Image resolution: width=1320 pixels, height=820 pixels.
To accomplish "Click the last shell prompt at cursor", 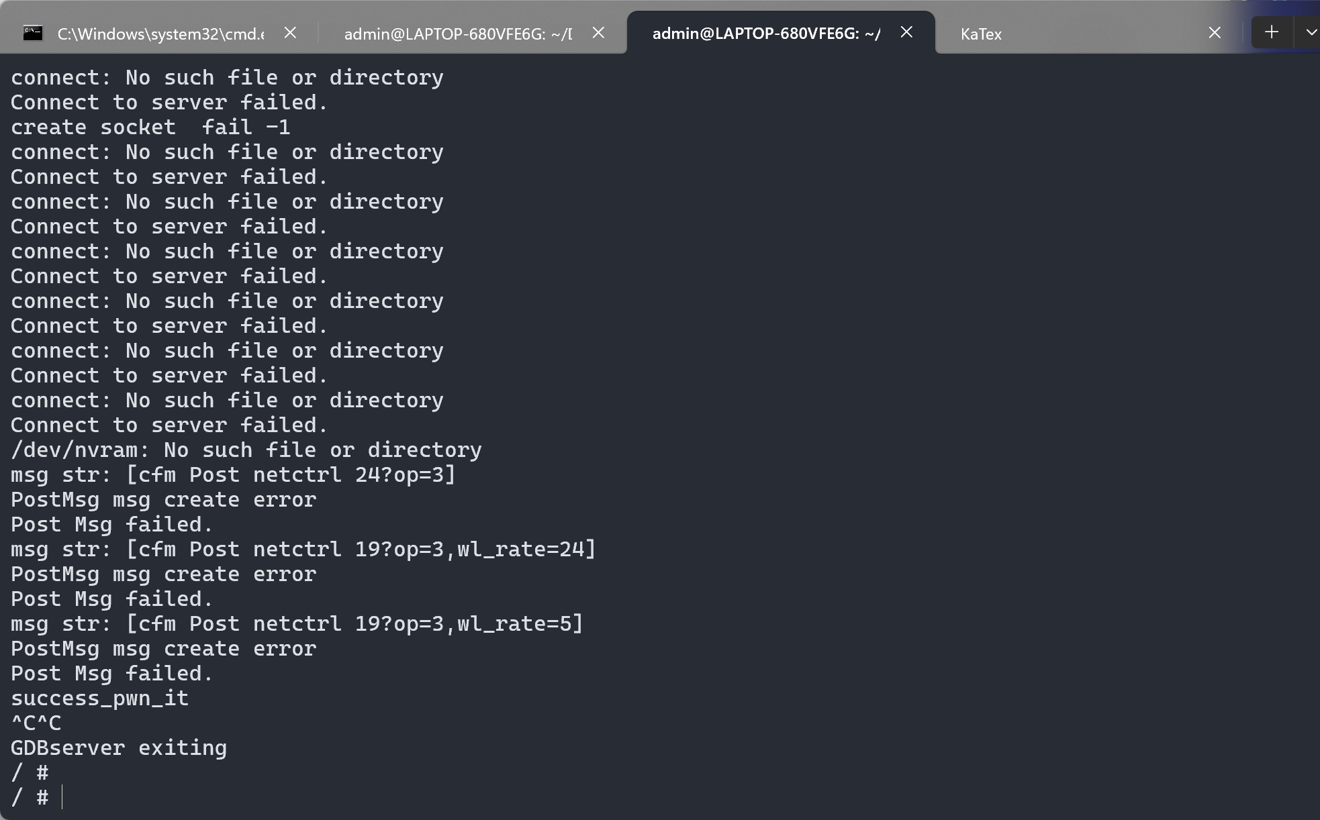I will (62, 797).
